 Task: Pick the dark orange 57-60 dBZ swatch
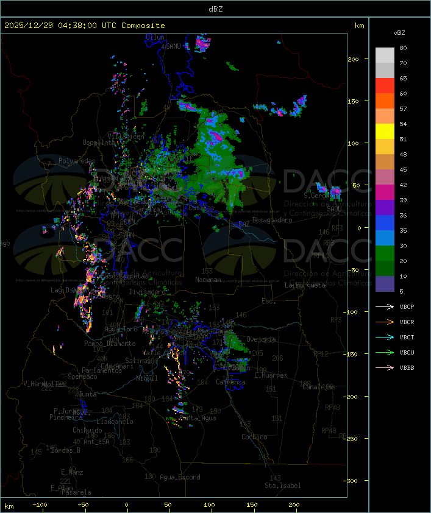point(385,101)
